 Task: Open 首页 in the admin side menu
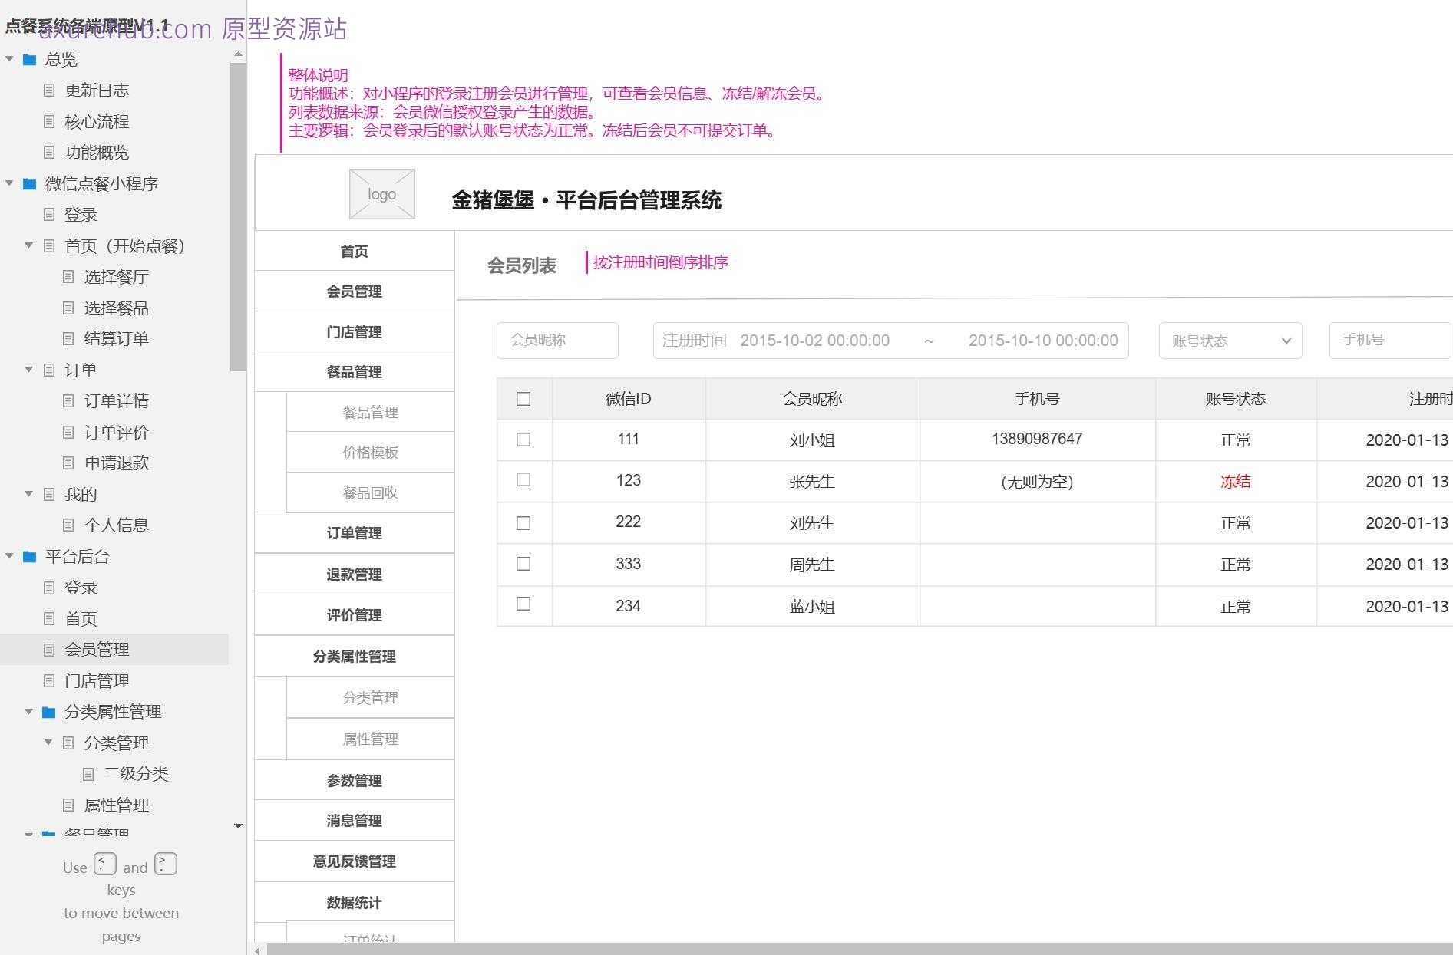pyautogui.click(x=355, y=251)
